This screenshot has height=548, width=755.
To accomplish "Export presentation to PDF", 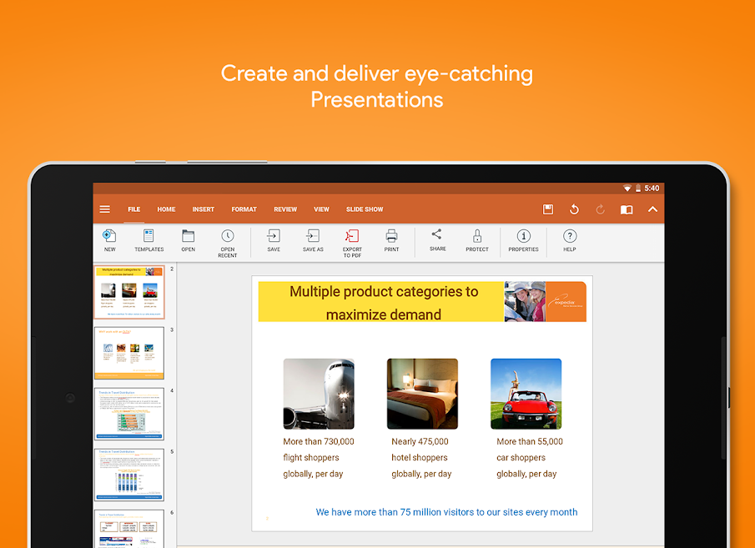I will pos(352,239).
